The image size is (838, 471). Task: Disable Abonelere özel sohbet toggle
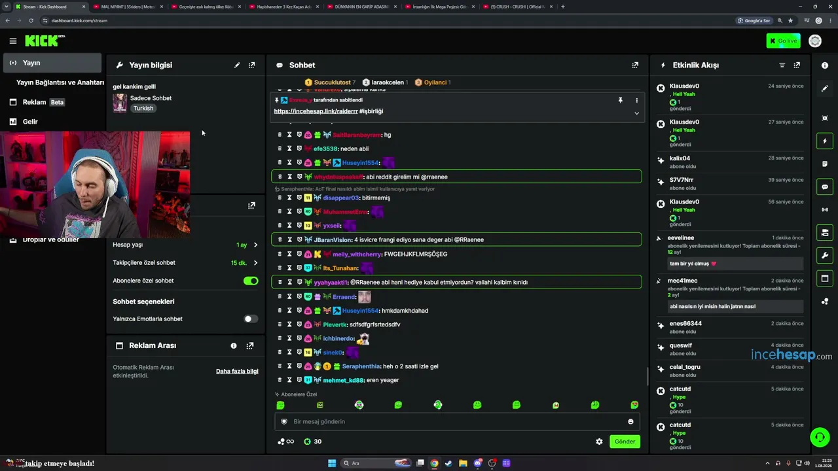[251, 281]
